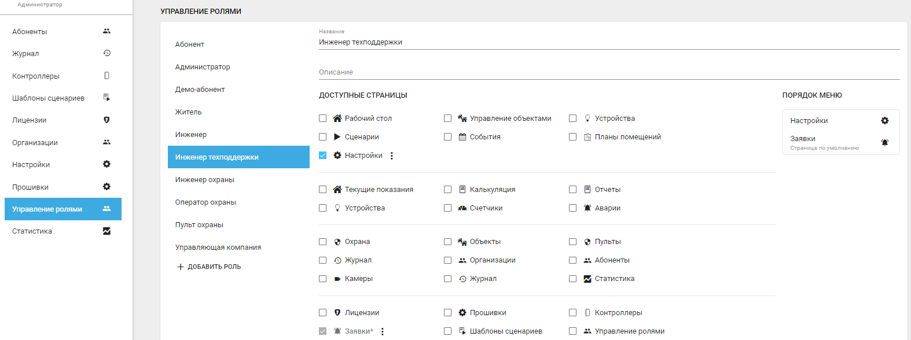Click gear icon of Настройки in menu order
911x340 pixels.
click(x=884, y=121)
